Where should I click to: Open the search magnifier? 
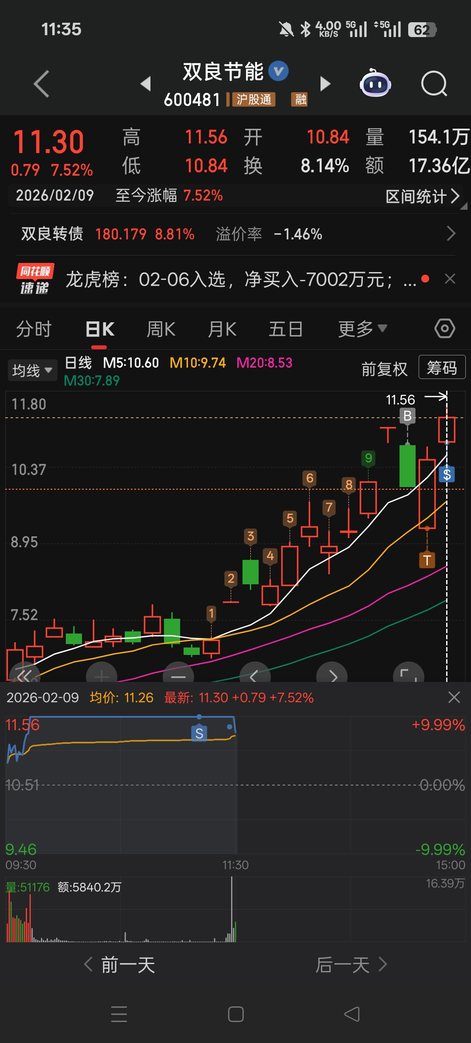point(434,83)
